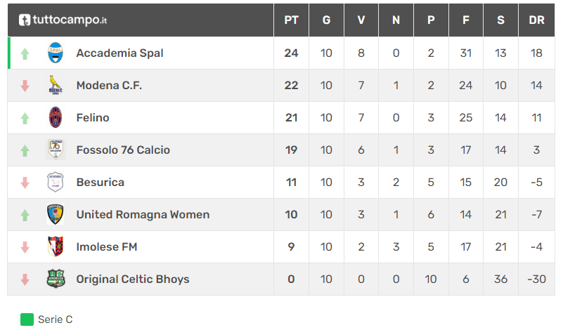The height and width of the screenshot is (330, 563).
Task: Click the F goals-scored column header
Action: click(x=466, y=20)
